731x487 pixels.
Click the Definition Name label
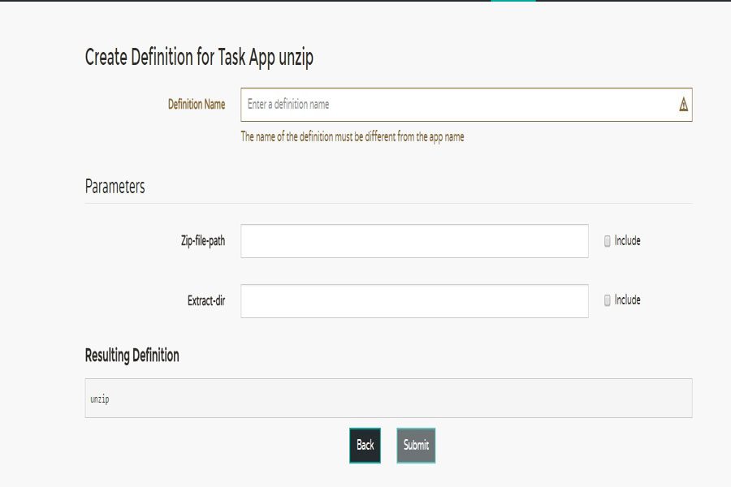click(197, 105)
